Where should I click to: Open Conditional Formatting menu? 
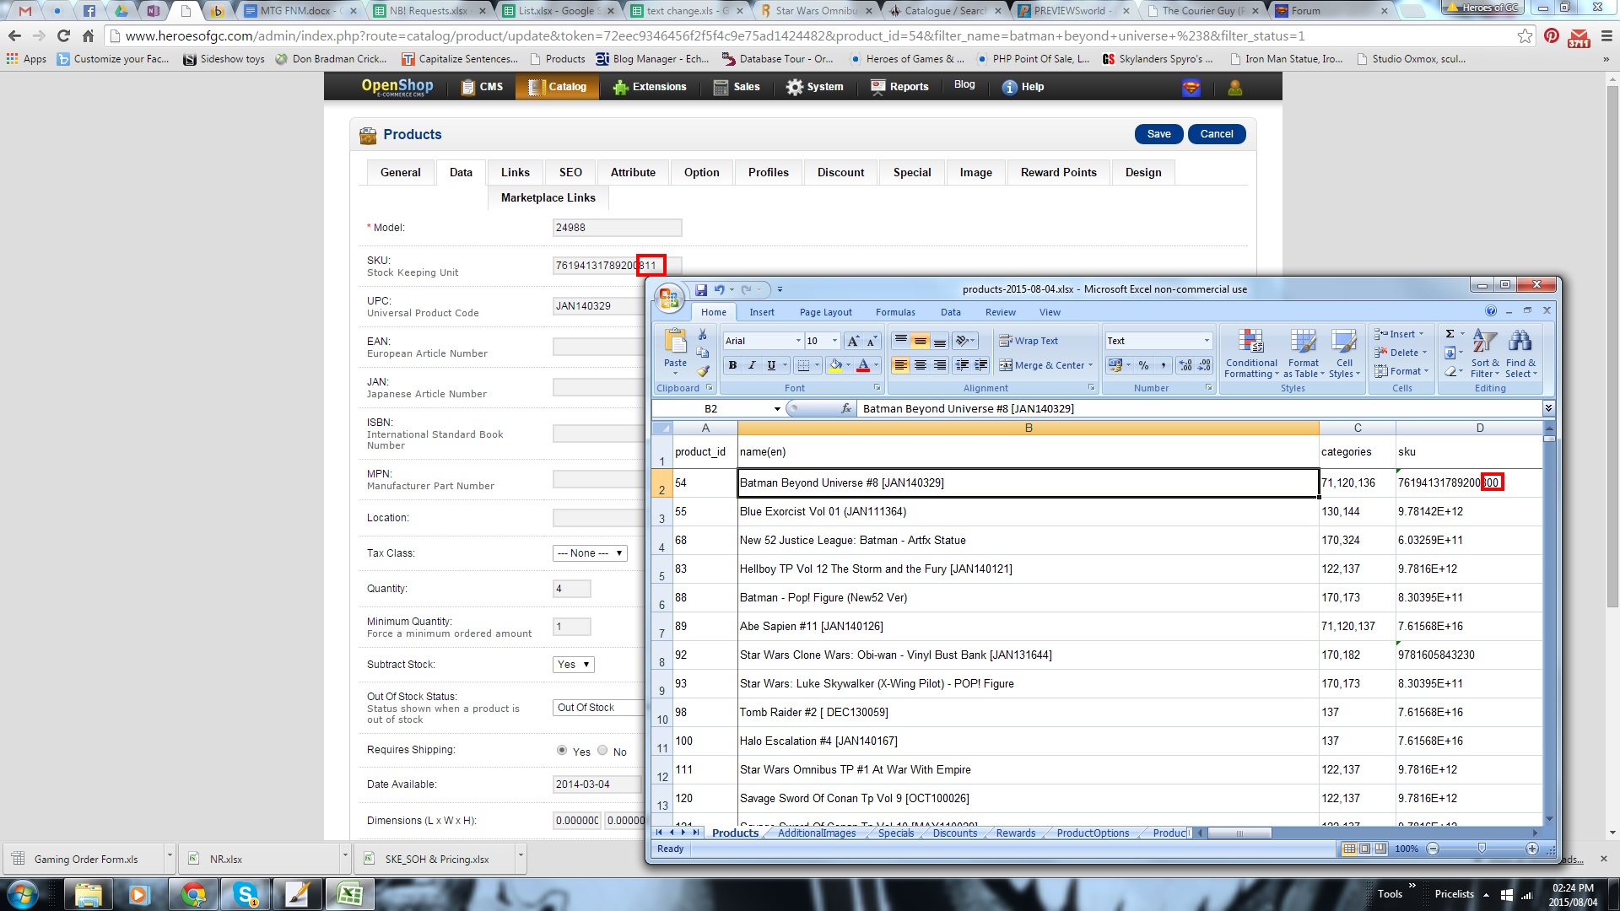(x=1251, y=353)
